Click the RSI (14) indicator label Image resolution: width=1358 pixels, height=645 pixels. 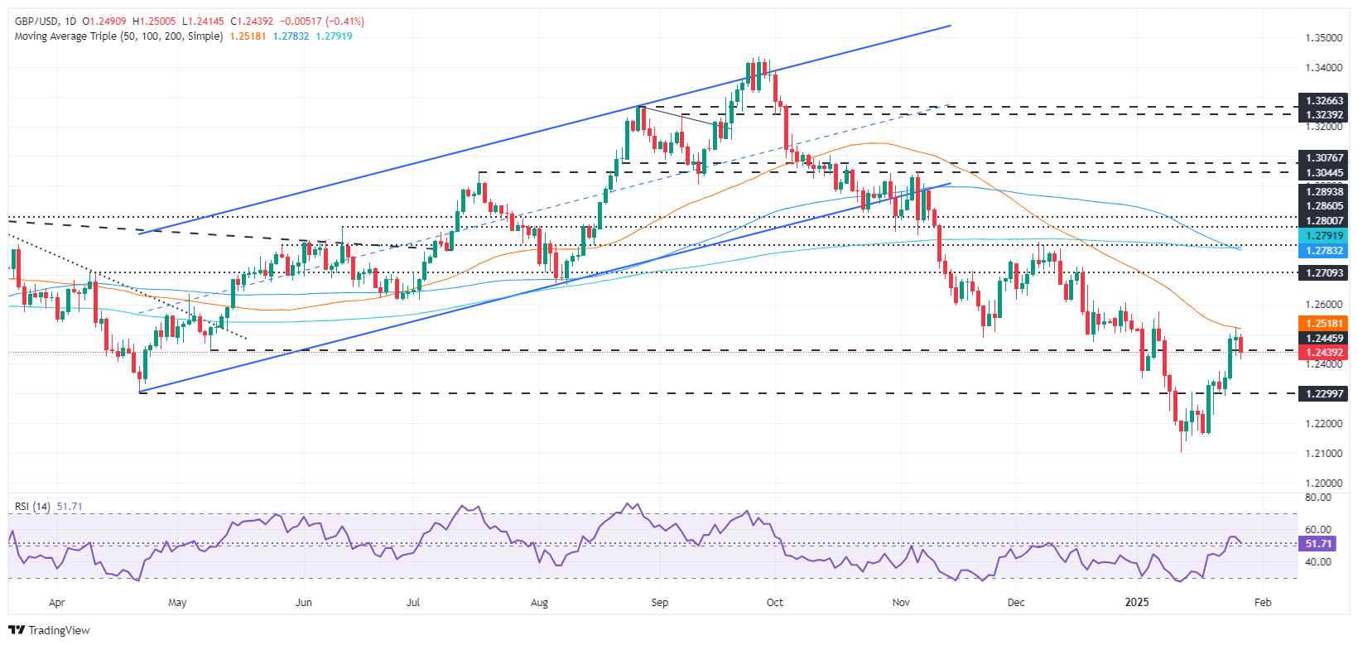point(32,506)
